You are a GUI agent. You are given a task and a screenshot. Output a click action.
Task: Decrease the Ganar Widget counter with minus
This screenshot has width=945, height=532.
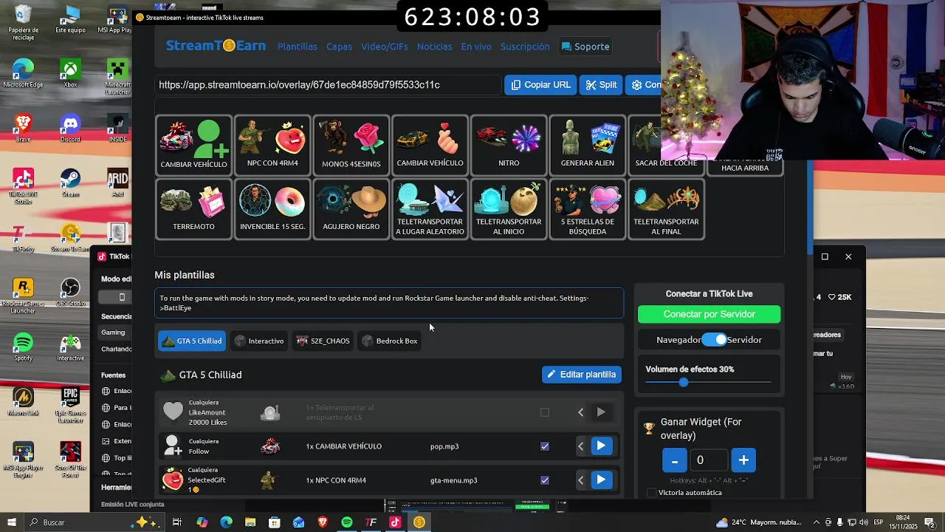674,460
